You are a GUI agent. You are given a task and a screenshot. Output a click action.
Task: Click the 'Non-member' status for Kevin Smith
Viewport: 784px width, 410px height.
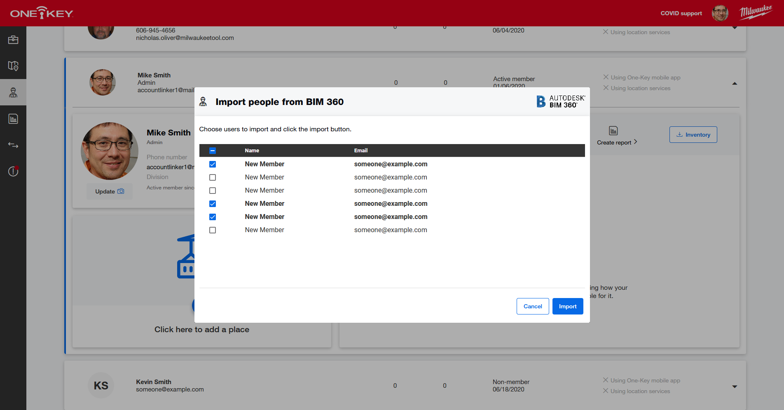[511, 382]
